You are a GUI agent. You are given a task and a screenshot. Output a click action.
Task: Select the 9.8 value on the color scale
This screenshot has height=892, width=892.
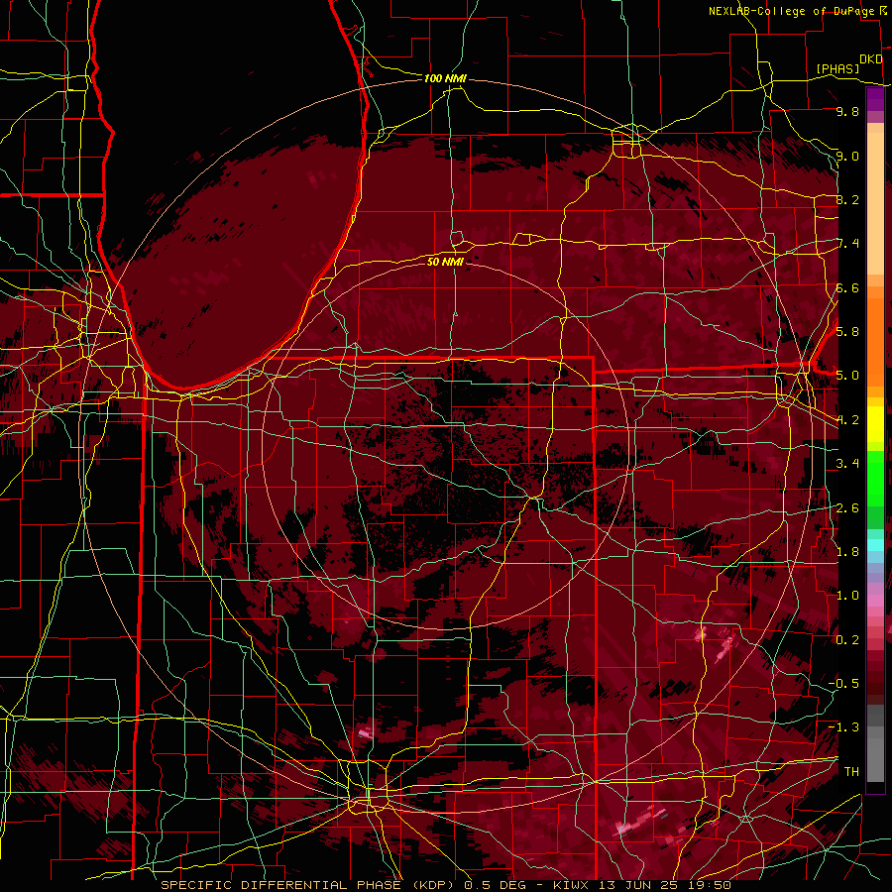click(x=847, y=111)
